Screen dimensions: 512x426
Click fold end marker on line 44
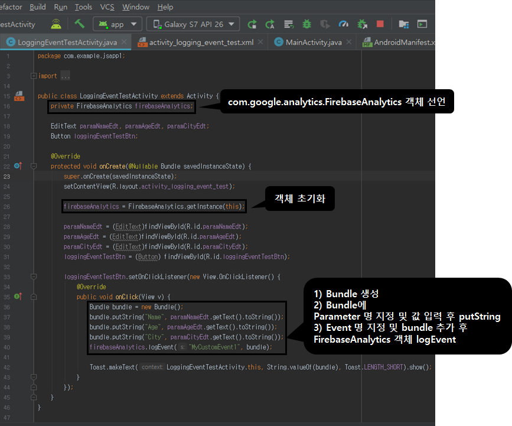click(x=33, y=387)
